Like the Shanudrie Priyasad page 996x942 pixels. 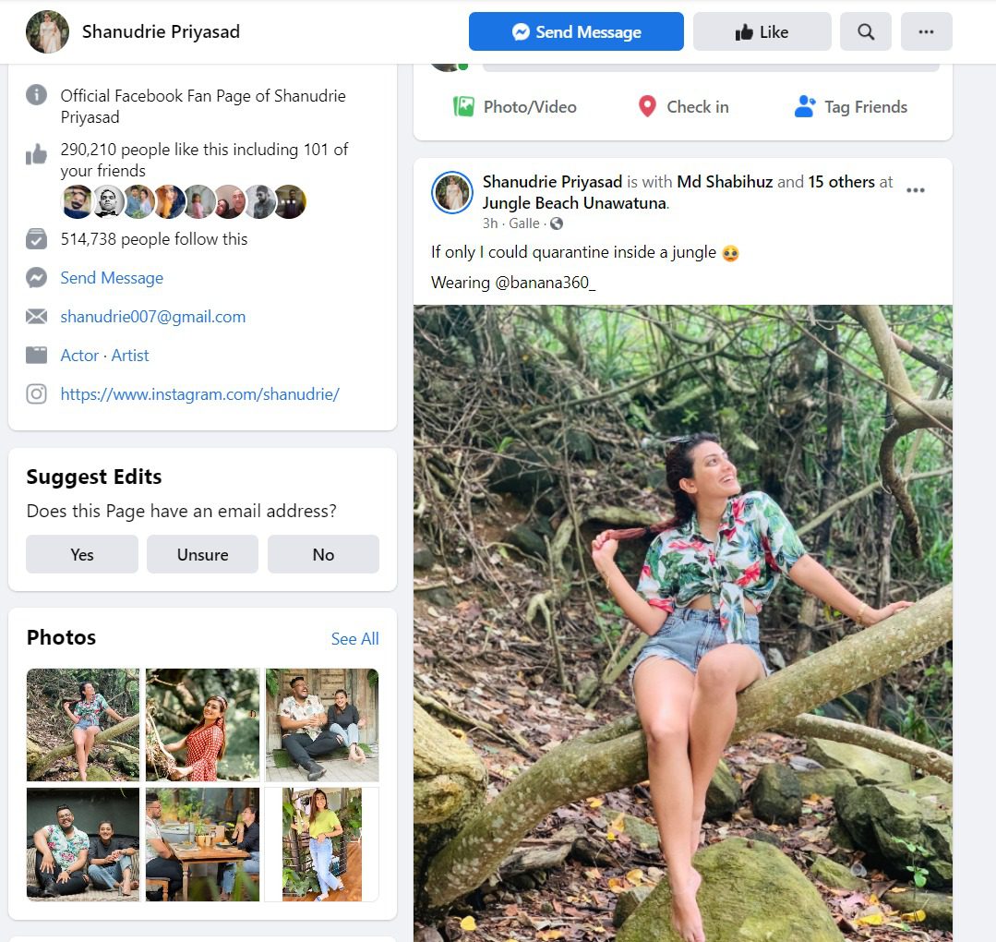click(762, 31)
